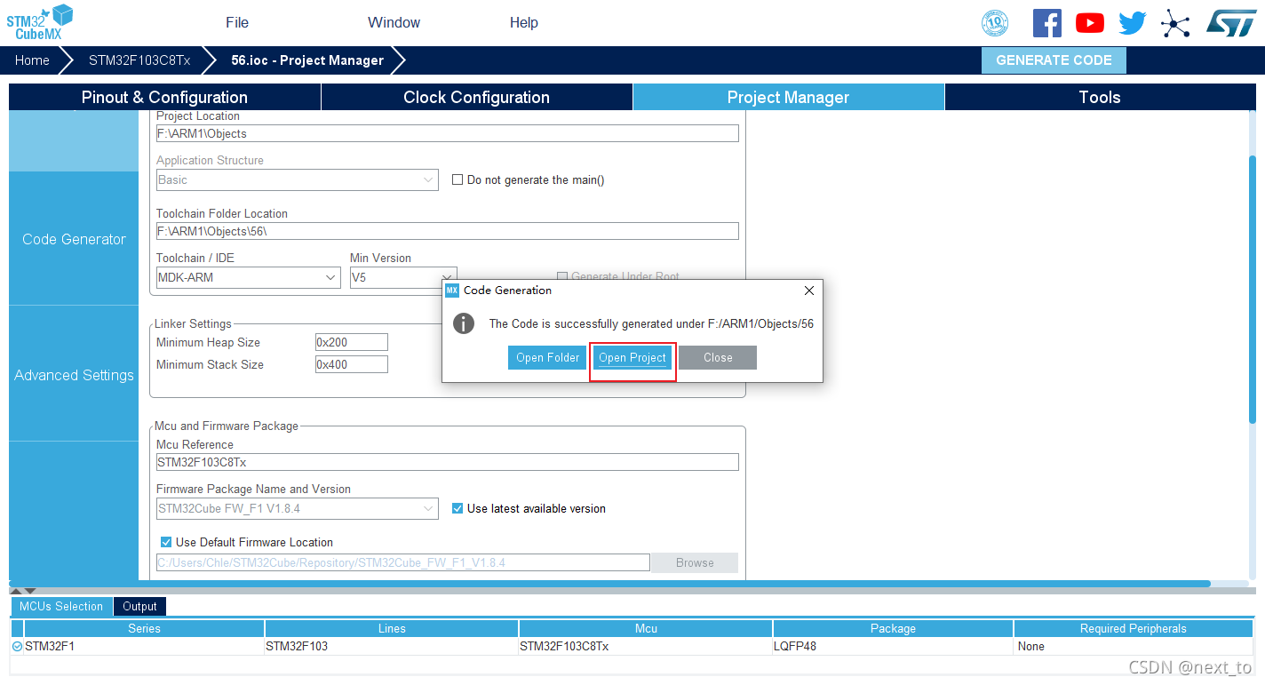Collapse the bottom output panel arrows

23,590
